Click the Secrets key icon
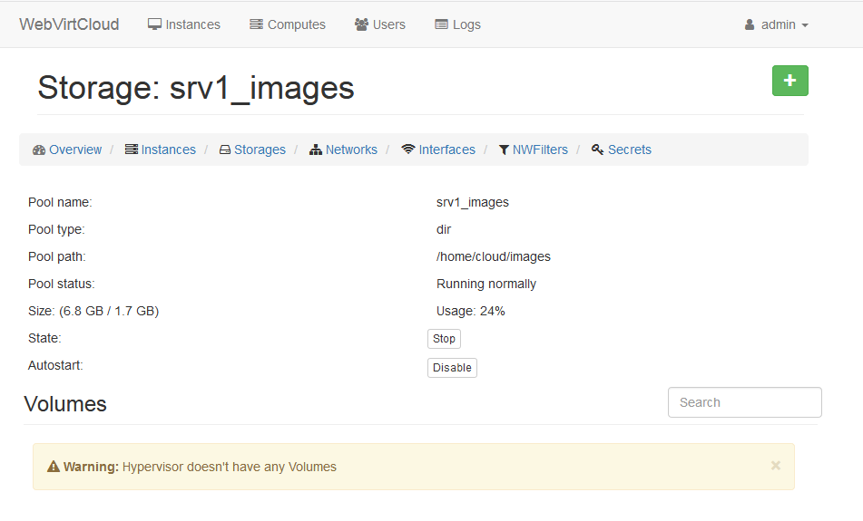This screenshot has height=521, width=863. (x=597, y=150)
